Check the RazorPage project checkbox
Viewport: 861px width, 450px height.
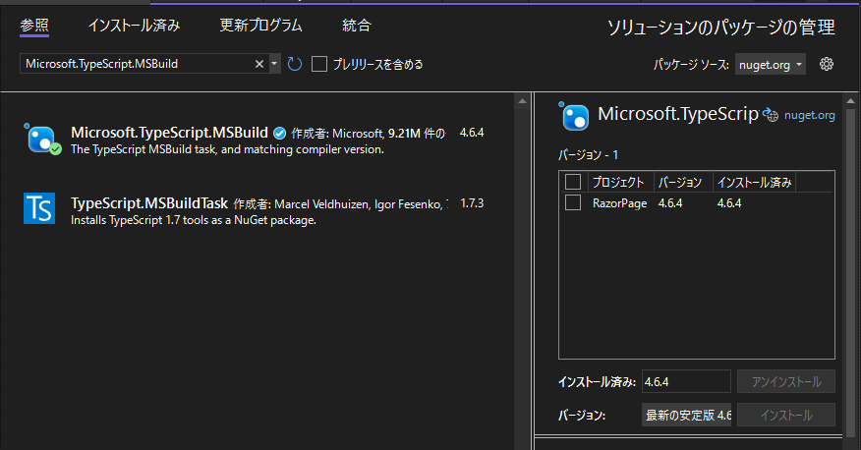573,202
